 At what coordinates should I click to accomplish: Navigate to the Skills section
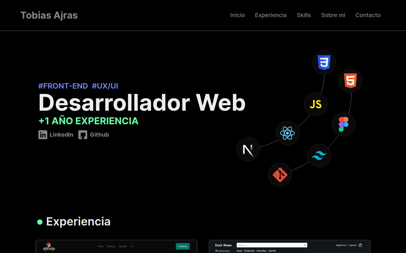tap(304, 15)
